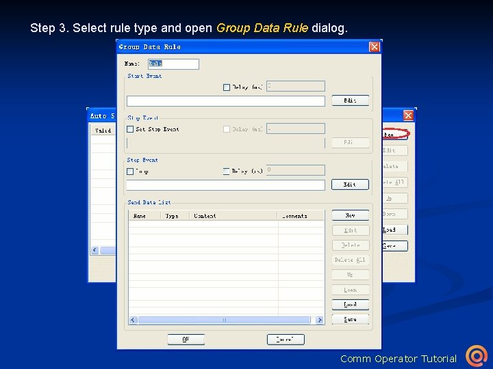Check the Set Stop Event checkbox
Viewport: 493px width, 369px height.
(130, 129)
